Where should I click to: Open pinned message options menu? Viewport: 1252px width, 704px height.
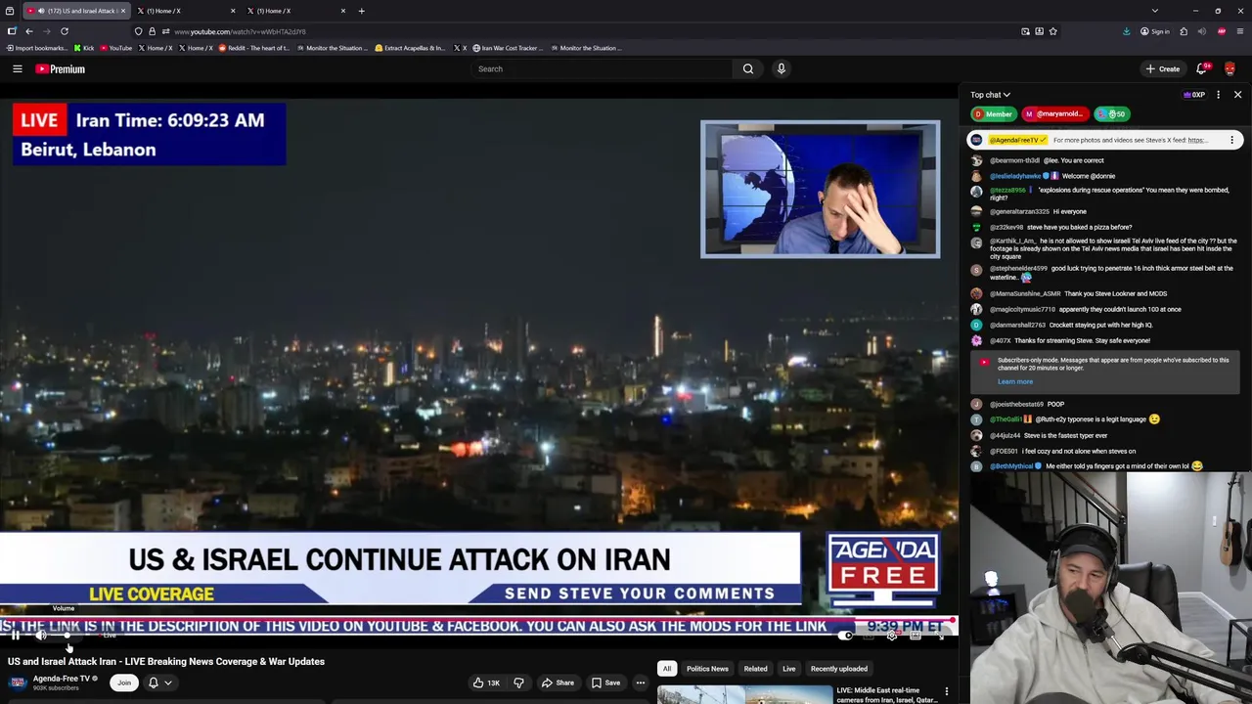(1231, 140)
